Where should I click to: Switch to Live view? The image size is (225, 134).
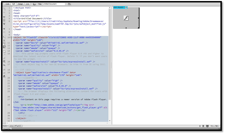[x=27, y=4]
